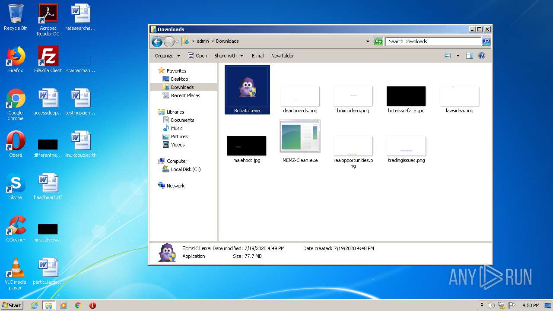Focus the Search Downloads field
Image resolution: width=553 pixels, height=311 pixels.
[433, 41]
